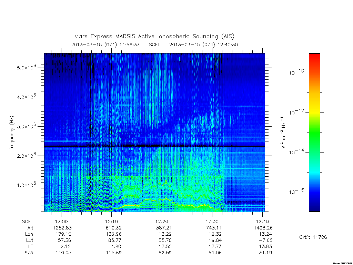Click the 'LT' row label
This screenshot has width=353, height=265.
point(31,246)
